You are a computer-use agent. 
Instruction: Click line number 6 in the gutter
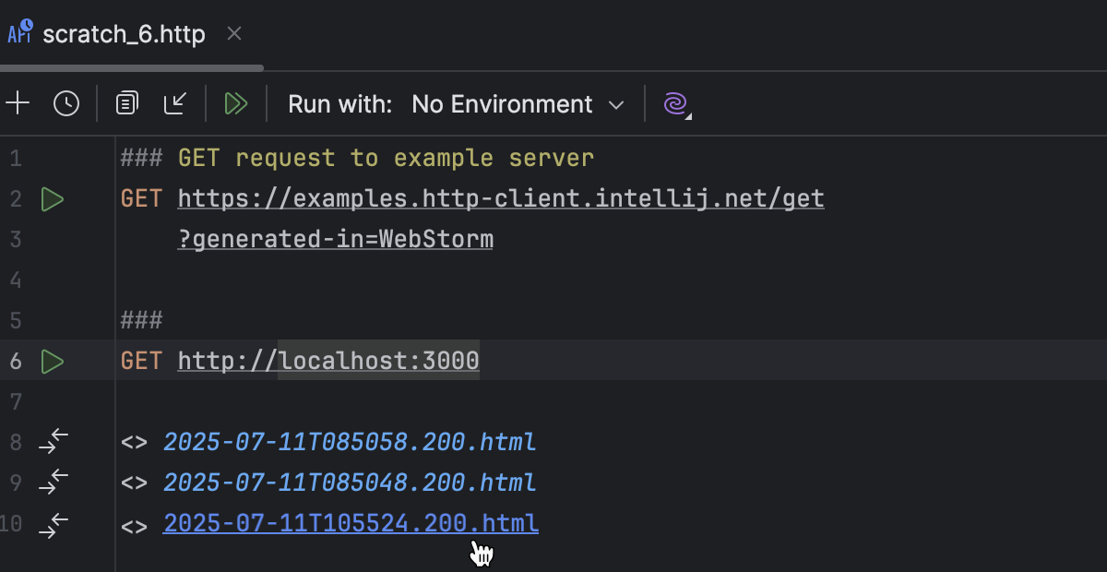(15, 361)
